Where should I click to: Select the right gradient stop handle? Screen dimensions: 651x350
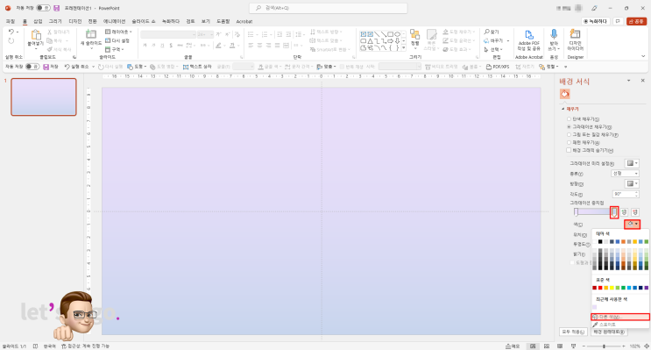(x=614, y=212)
